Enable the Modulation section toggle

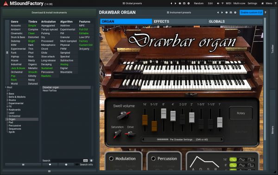111,158
